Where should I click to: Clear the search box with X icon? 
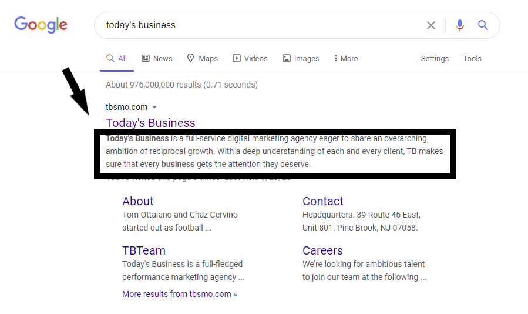tap(431, 25)
